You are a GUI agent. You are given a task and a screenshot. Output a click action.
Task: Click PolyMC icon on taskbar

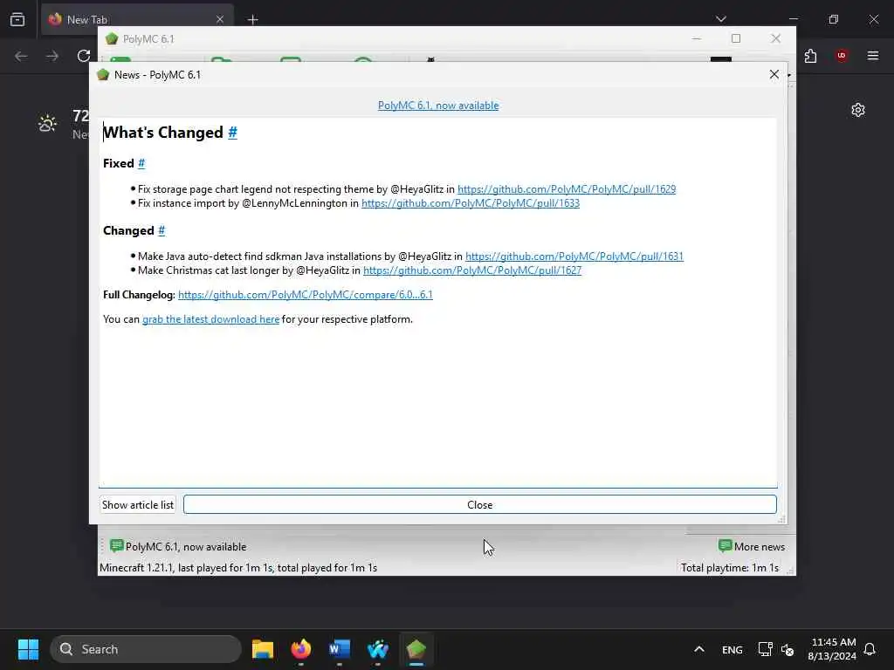click(416, 649)
